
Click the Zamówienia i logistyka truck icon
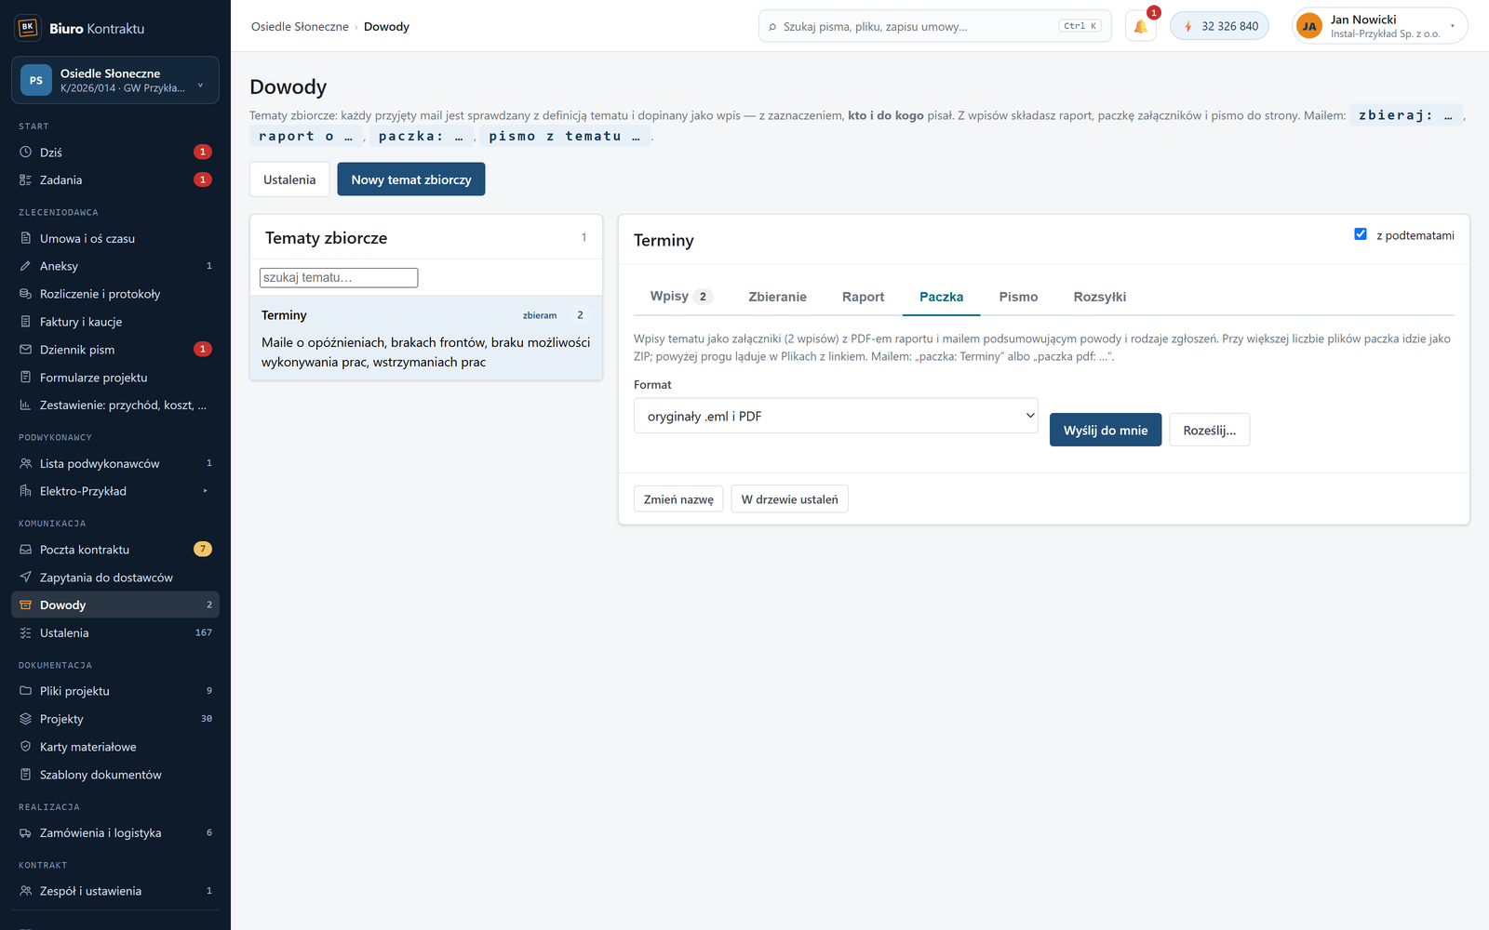click(x=26, y=833)
